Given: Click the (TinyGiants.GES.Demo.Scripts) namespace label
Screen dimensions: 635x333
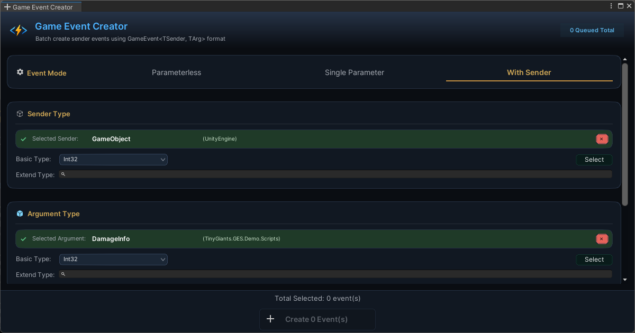Looking at the screenshot, I should pyautogui.click(x=241, y=239).
